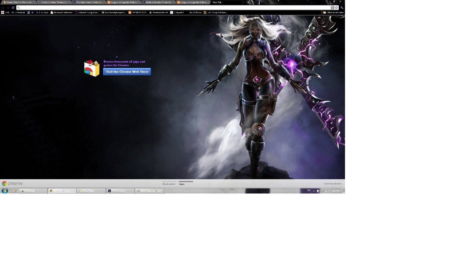
Task: Close the 'Create Chrome Theme On' tab
Action: [34, 2]
